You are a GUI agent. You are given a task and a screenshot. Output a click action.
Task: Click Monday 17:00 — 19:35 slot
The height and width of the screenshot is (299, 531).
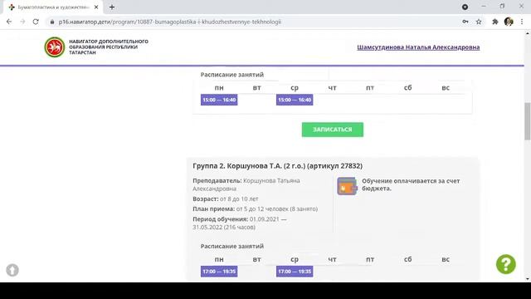click(219, 272)
